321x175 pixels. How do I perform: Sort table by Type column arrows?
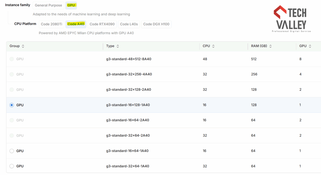tap(118, 46)
